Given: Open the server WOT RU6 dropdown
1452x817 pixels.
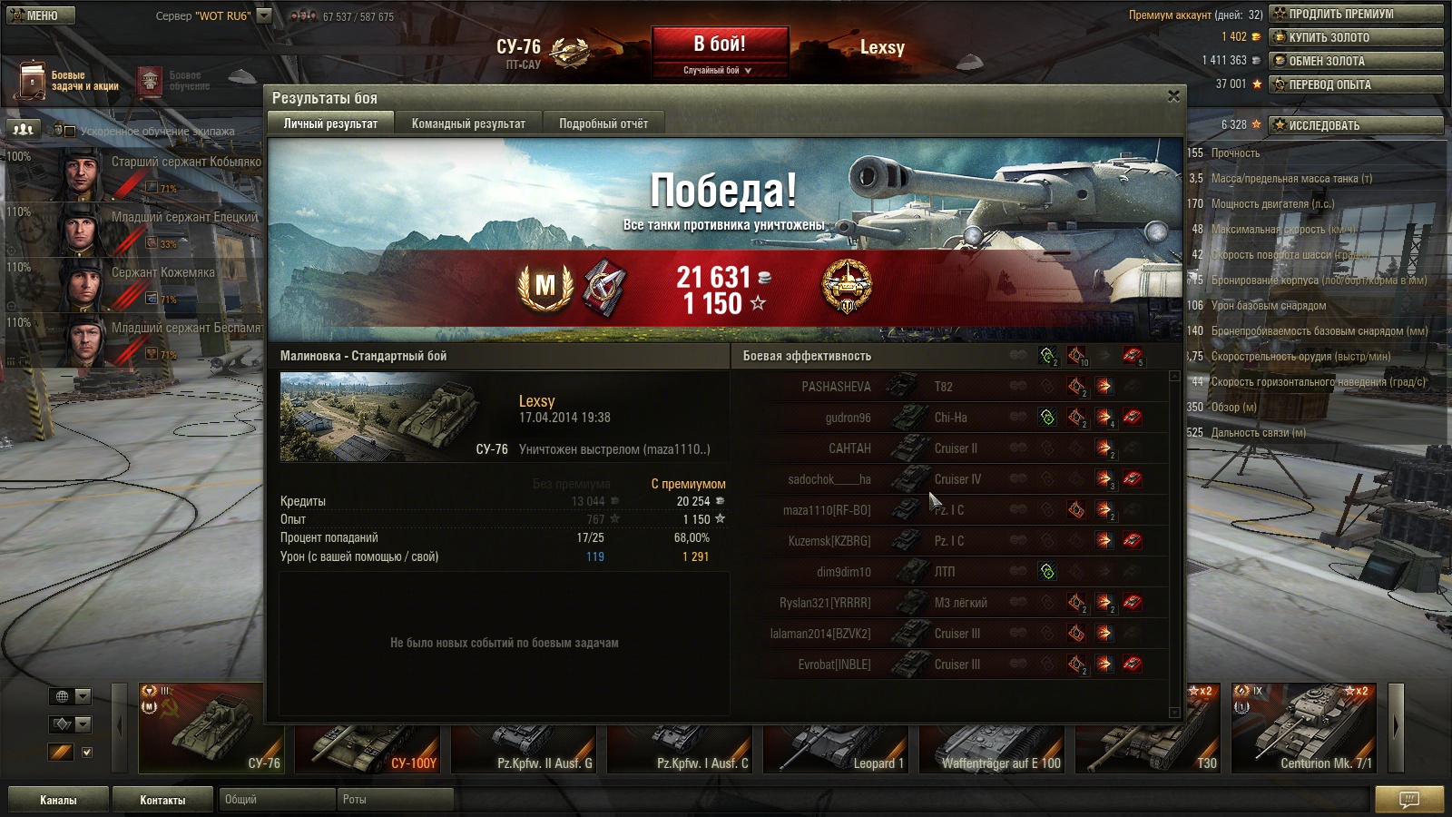Looking at the screenshot, I should [264, 15].
